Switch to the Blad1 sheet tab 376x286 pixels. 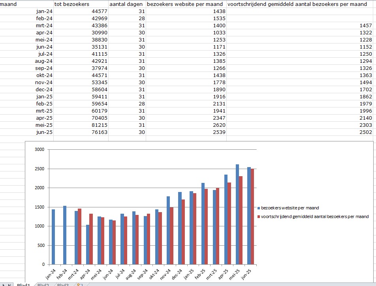[x=24, y=284]
